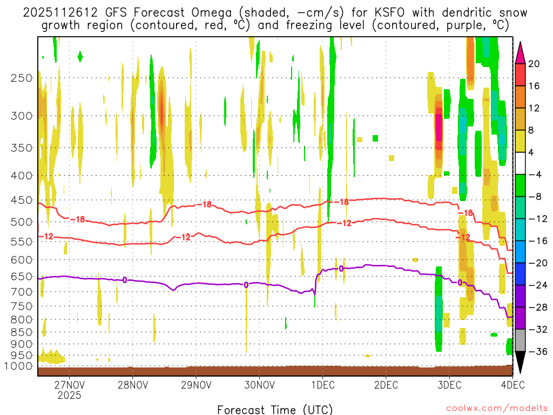Click the 30NOV date label

click(x=259, y=385)
